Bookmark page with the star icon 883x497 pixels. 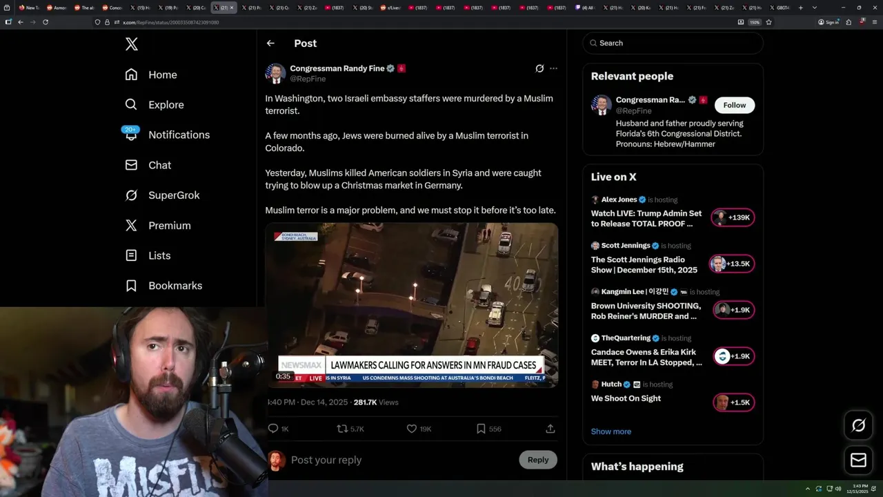click(768, 22)
